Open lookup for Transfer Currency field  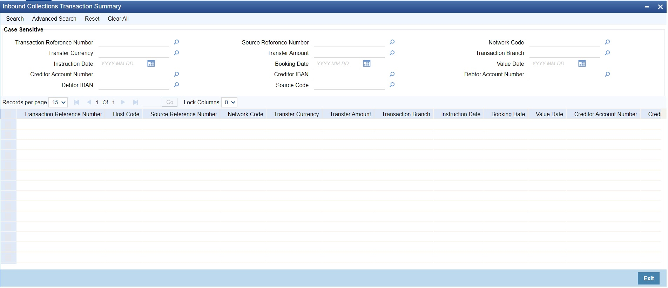tap(176, 53)
